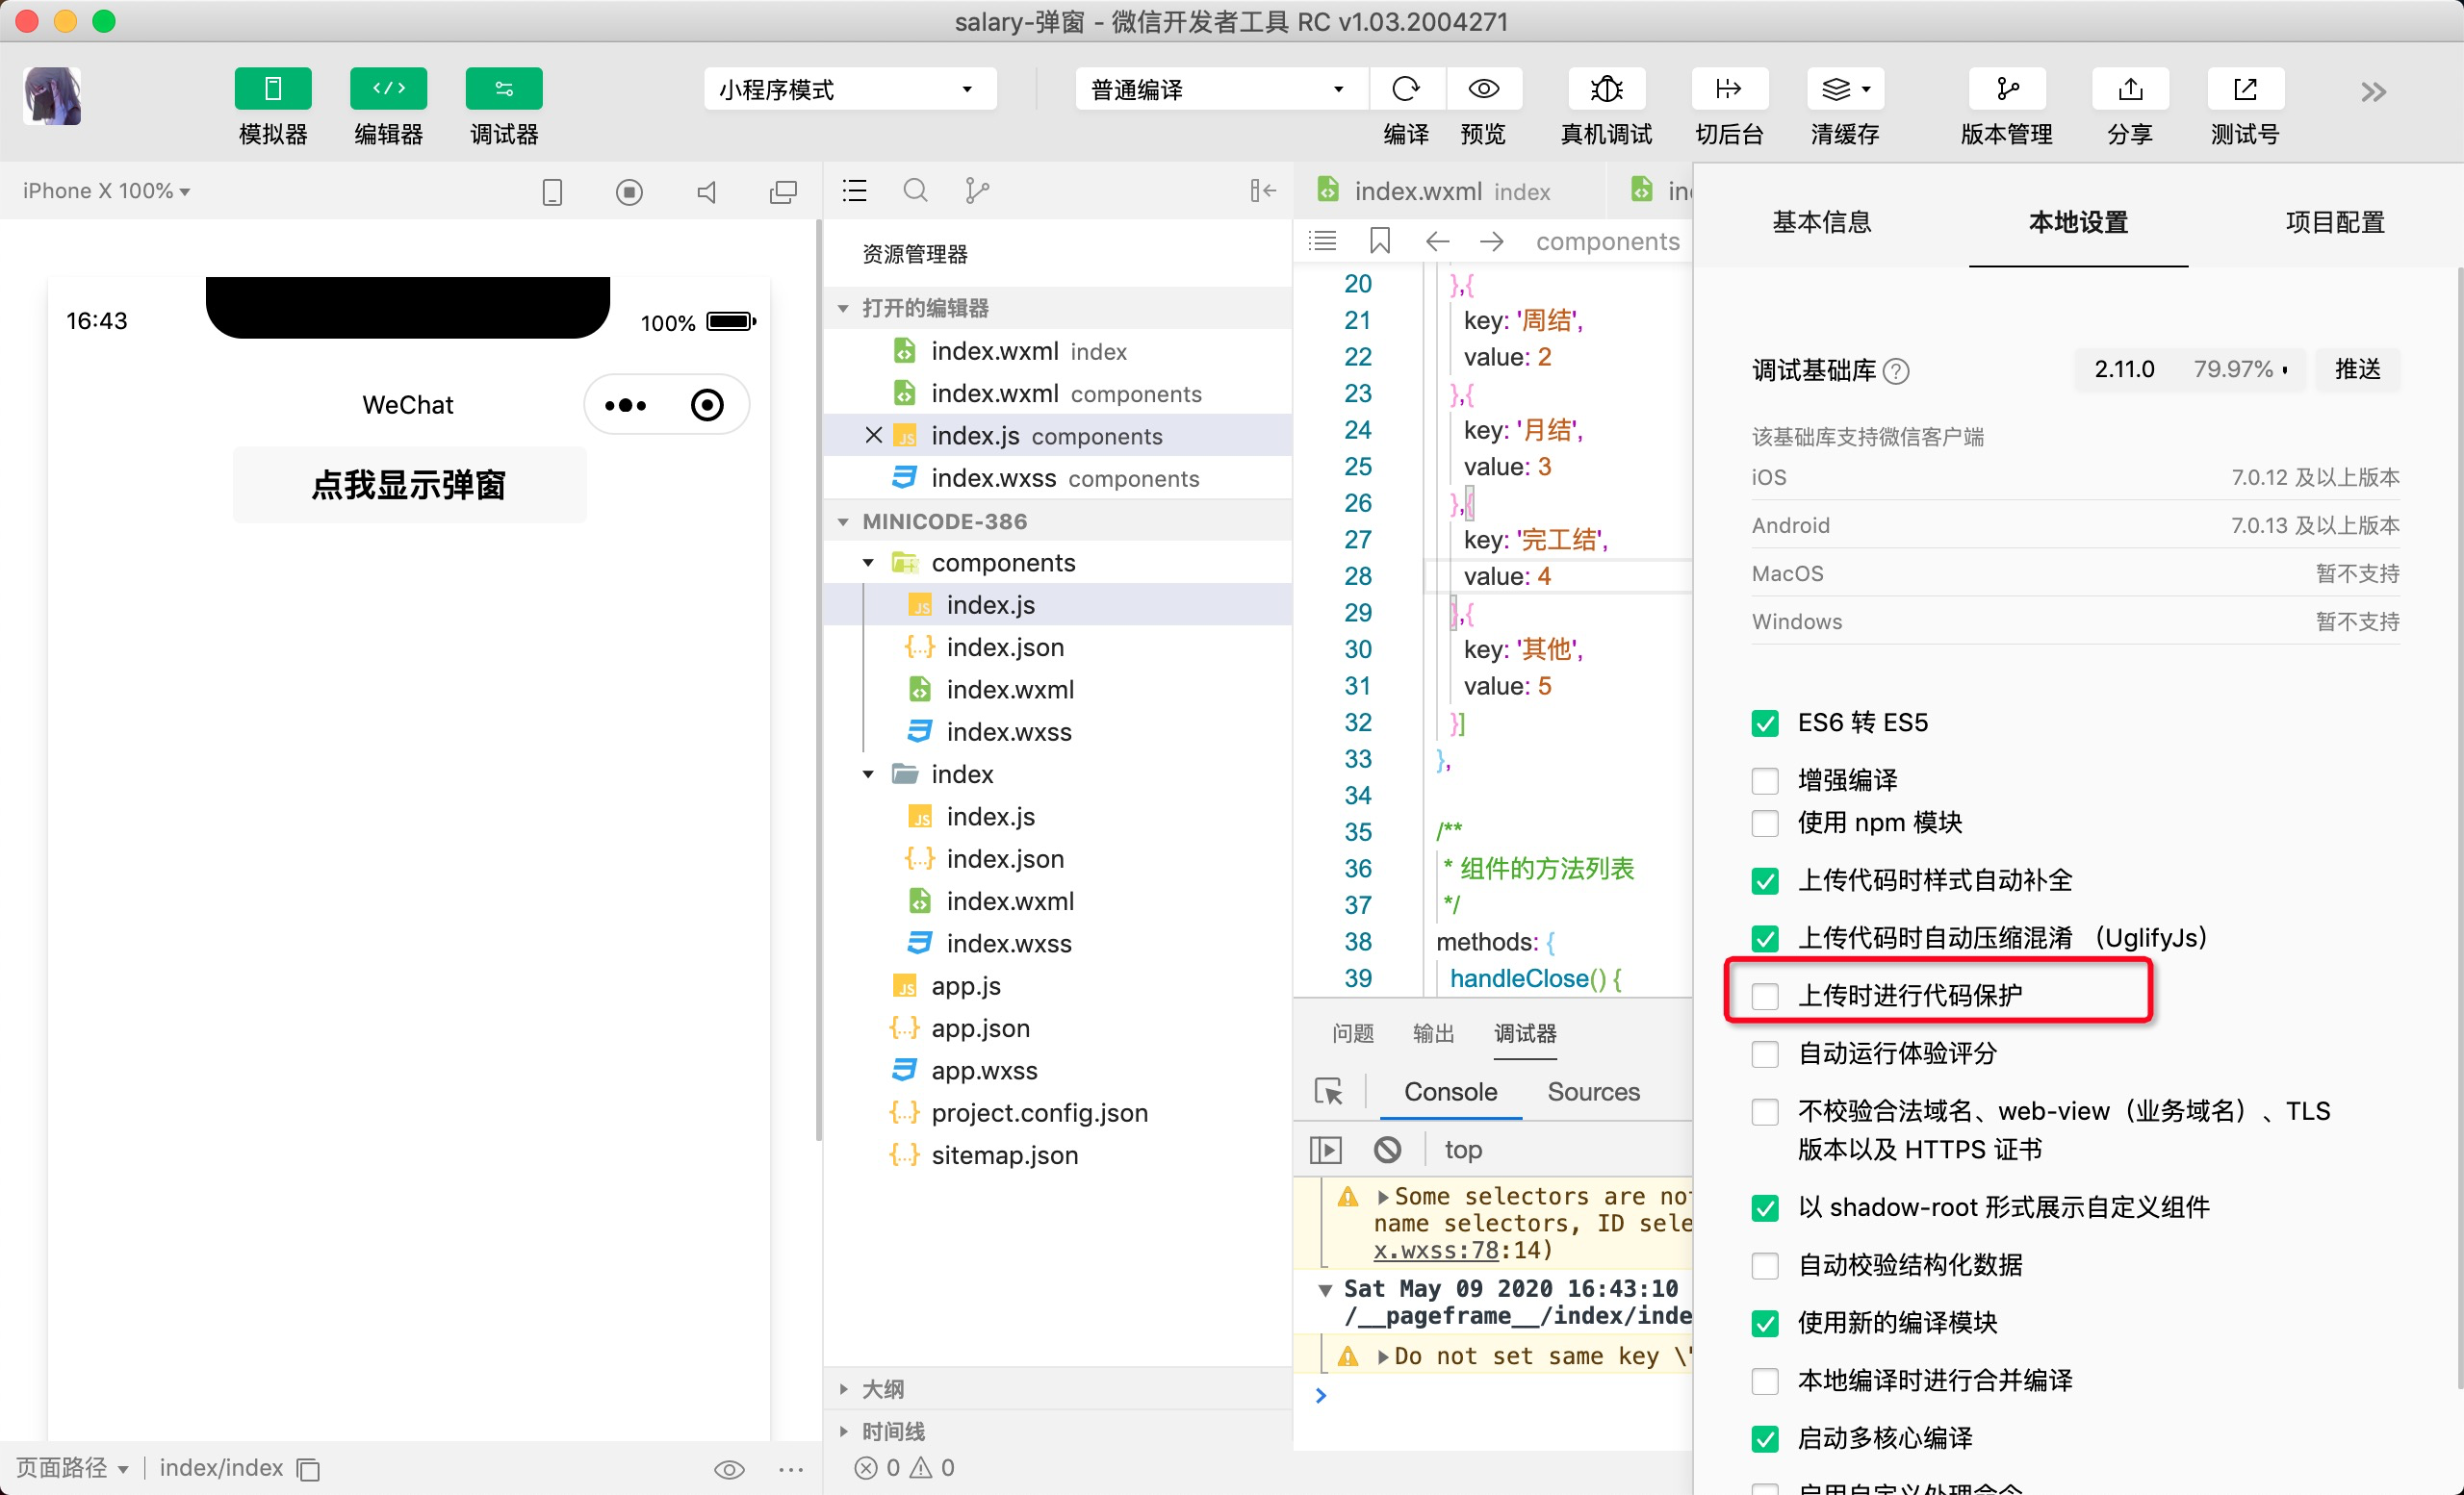
Task: Click the clear console icon
Action: point(1387,1150)
